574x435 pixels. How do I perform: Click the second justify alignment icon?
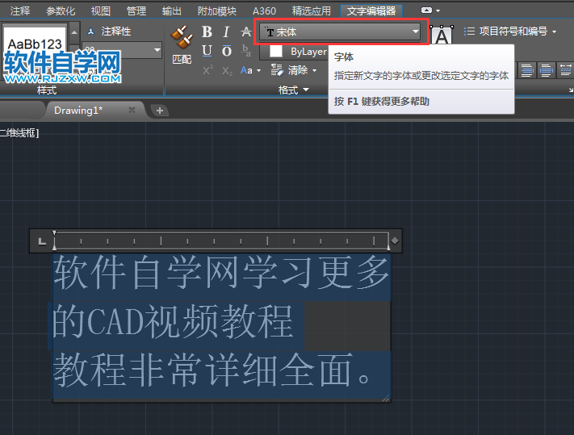click(546, 70)
